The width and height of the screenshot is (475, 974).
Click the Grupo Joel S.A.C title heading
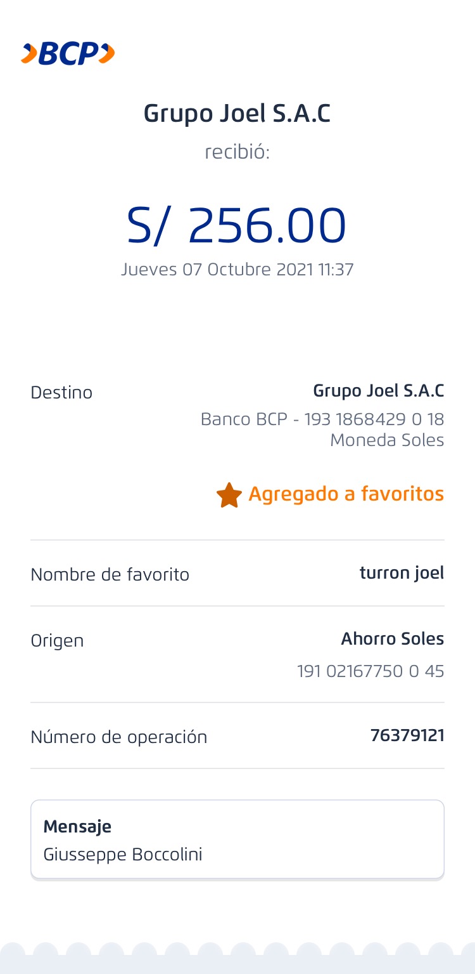click(237, 114)
